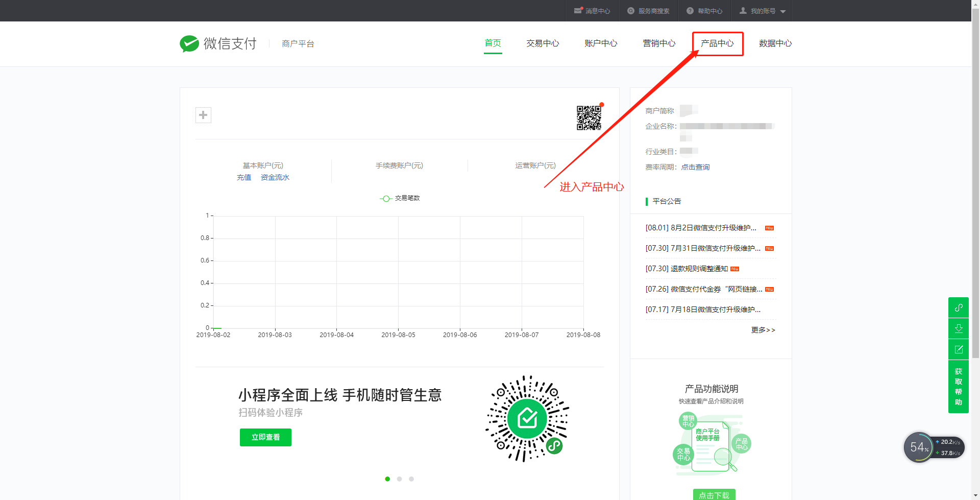Open announcement 7月31日微信支付升级维护
The image size is (980, 500).
click(x=703, y=248)
